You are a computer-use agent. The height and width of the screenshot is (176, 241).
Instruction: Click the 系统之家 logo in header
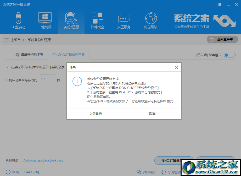click(x=205, y=21)
